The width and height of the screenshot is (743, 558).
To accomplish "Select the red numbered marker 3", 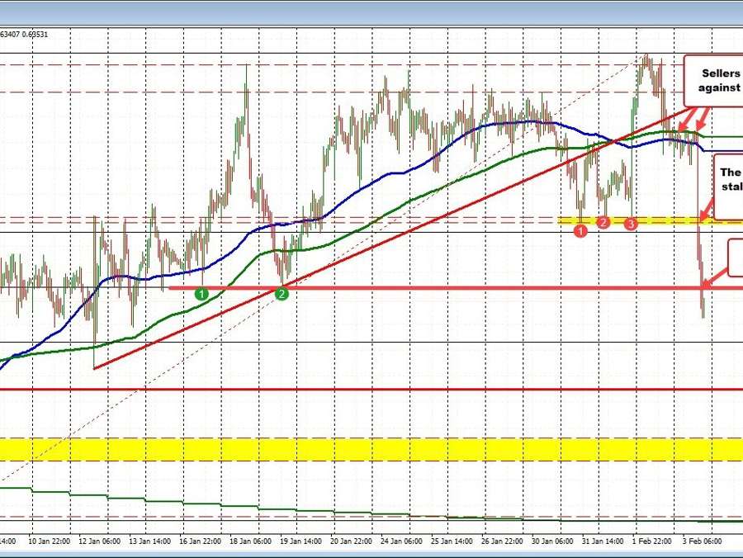I will click(632, 222).
